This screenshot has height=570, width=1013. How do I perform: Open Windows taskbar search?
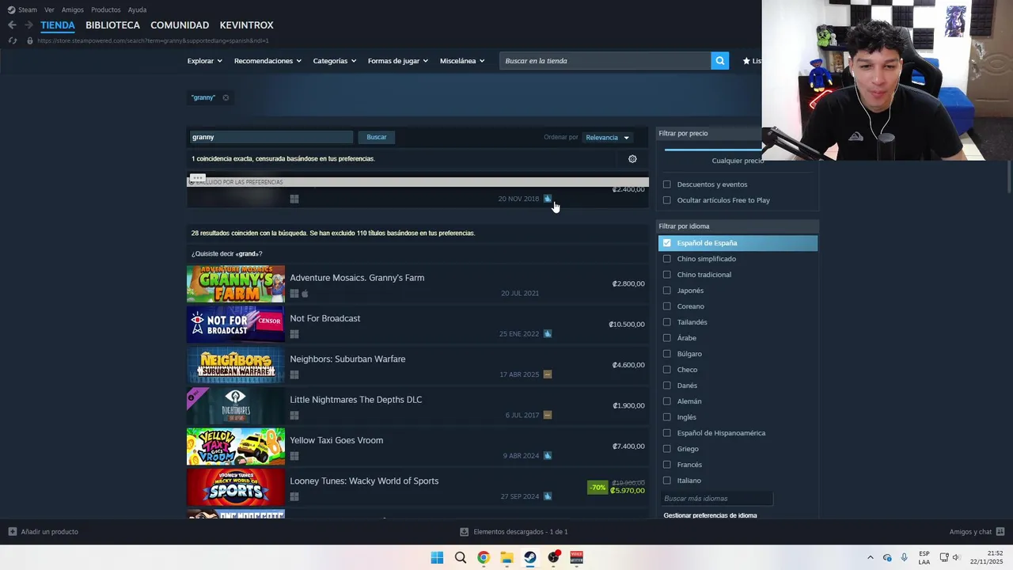pos(461,557)
